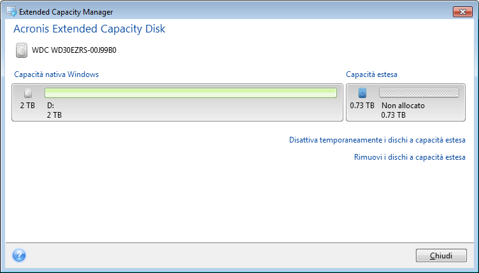479x273 pixels.
Task: Click the 2 TB size text under disk icon
Action: 27,106
